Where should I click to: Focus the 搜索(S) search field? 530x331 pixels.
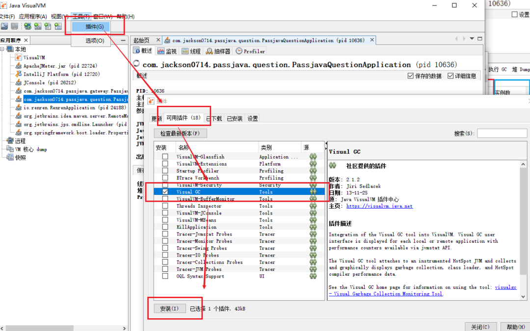tap(502, 133)
